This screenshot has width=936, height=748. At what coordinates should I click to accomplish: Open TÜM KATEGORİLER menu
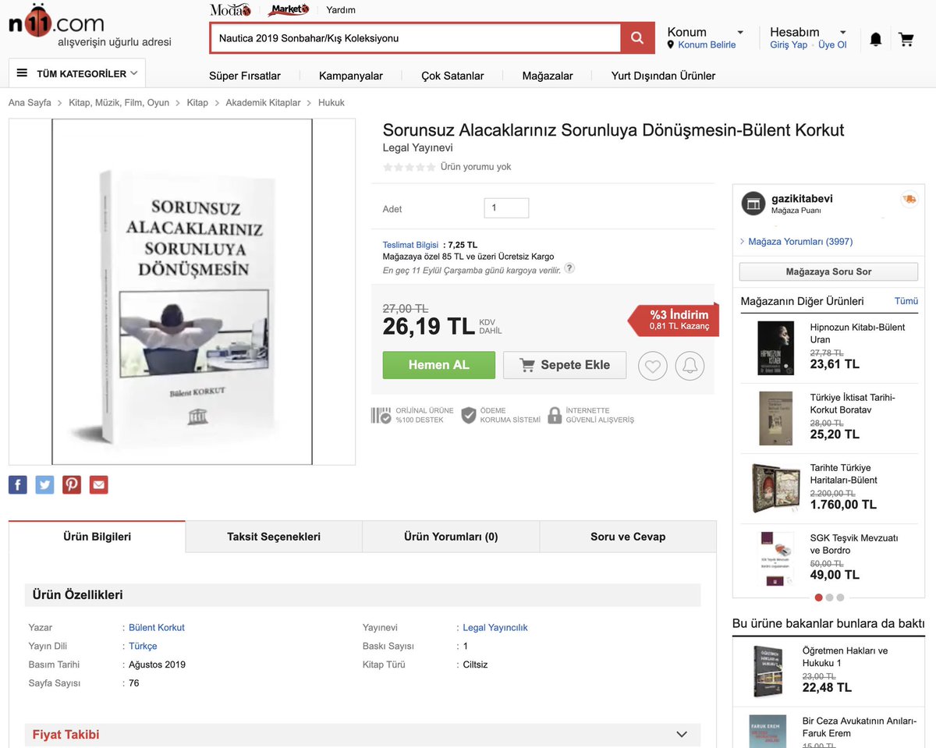(77, 73)
